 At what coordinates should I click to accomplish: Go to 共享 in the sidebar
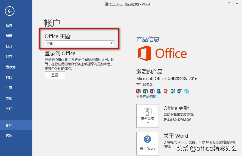pyautogui.click(x=9, y=88)
